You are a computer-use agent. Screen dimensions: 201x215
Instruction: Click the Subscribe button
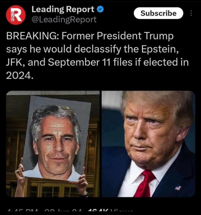tap(158, 13)
